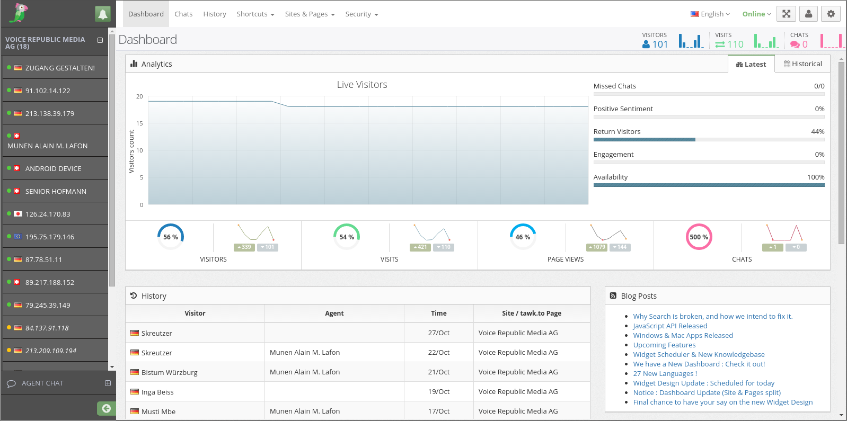847x421 pixels.
Task: Click the 54 % visits gauge
Action: click(347, 237)
